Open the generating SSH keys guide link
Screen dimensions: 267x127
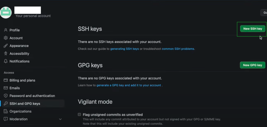pyautogui.click(x=124, y=49)
